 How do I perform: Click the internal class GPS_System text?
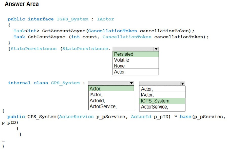(44, 83)
